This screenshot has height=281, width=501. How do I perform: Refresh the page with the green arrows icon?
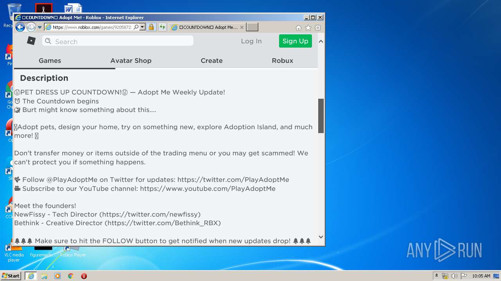[x=162, y=27]
